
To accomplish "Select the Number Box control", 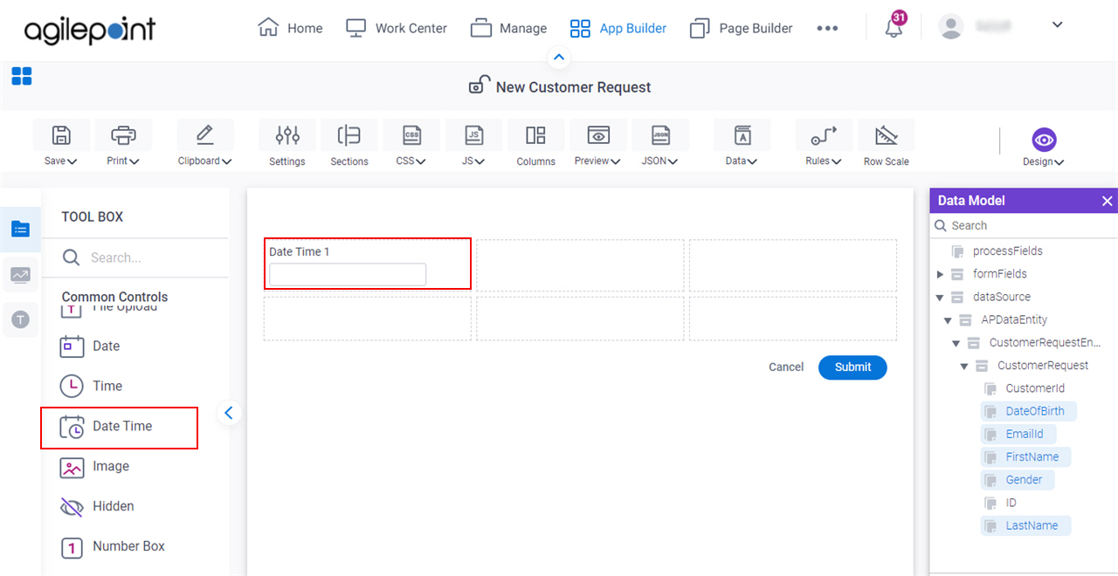I will pyautogui.click(x=112, y=546).
